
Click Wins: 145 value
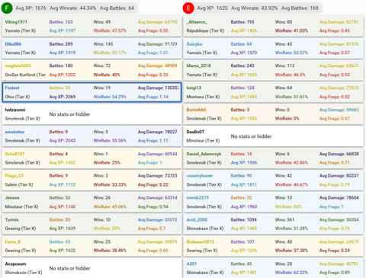[x=103, y=44]
